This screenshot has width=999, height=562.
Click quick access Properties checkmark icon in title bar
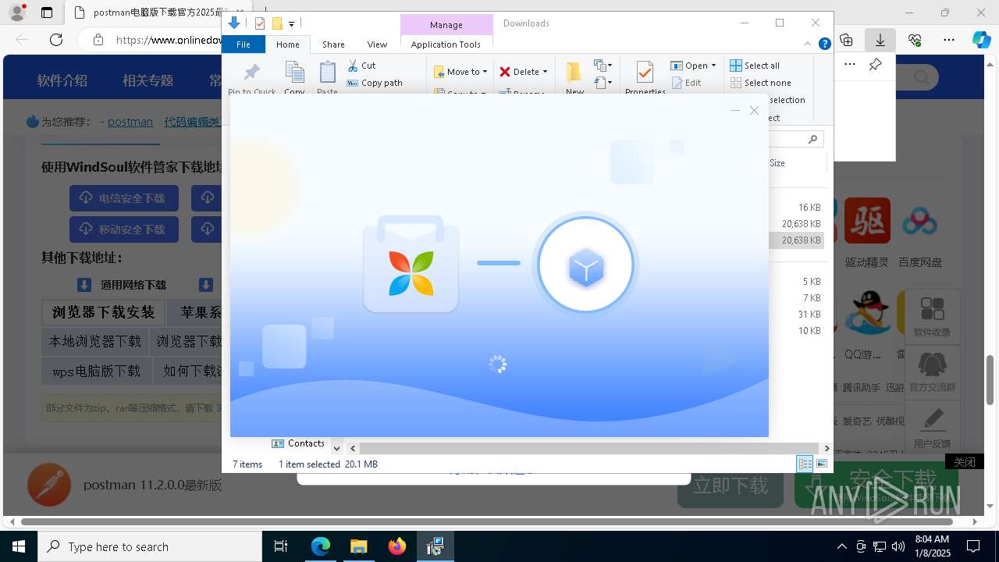260,23
